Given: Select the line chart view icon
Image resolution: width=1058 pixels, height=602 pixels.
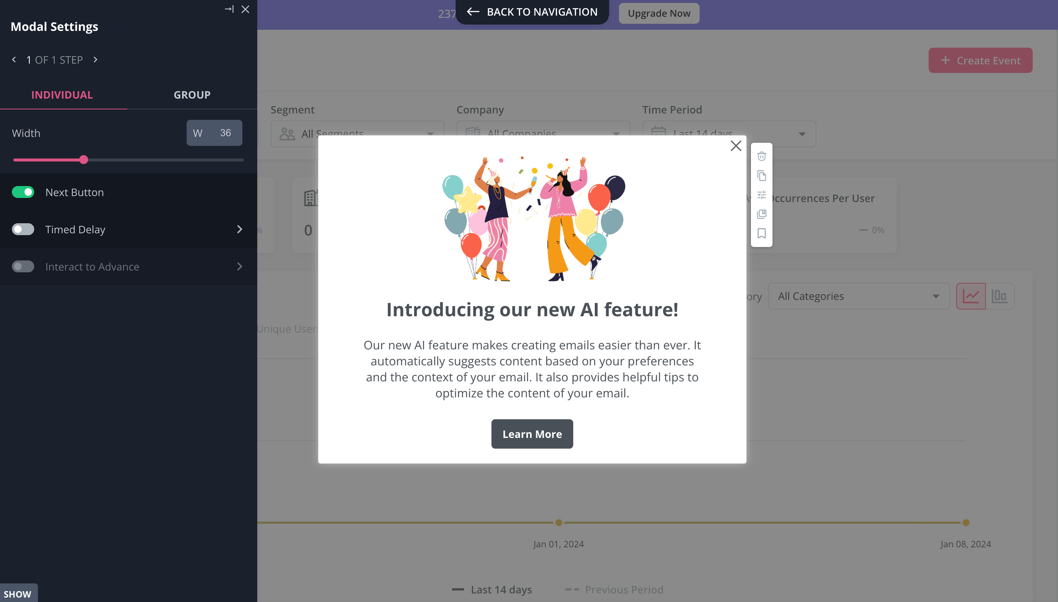Looking at the screenshot, I should (x=972, y=296).
